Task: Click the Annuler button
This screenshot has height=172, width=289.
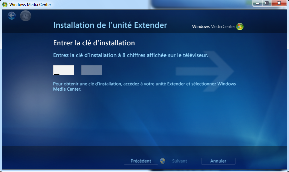Action: click(x=218, y=161)
